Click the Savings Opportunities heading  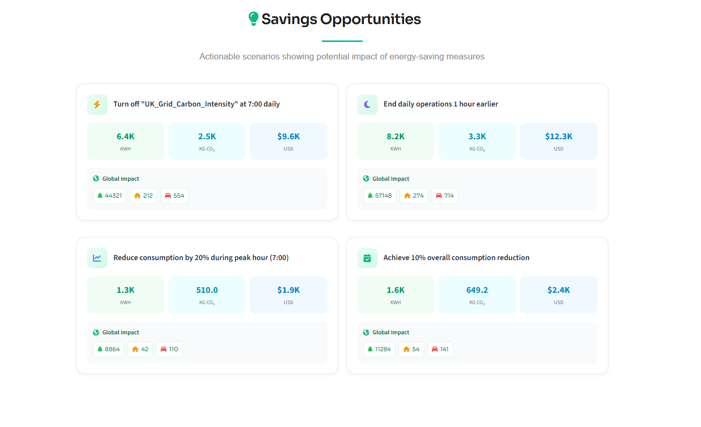coord(341,19)
